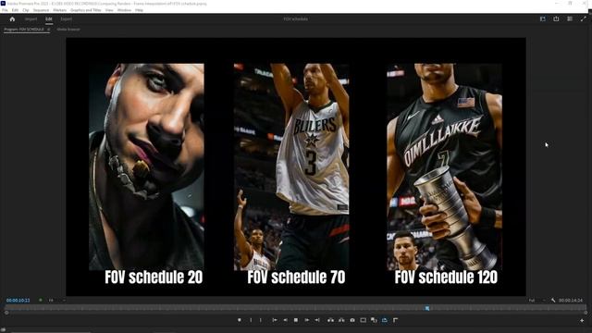Screen dimensions: 592x333
Task: Open the Comparison View icon
Action: point(374,320)
